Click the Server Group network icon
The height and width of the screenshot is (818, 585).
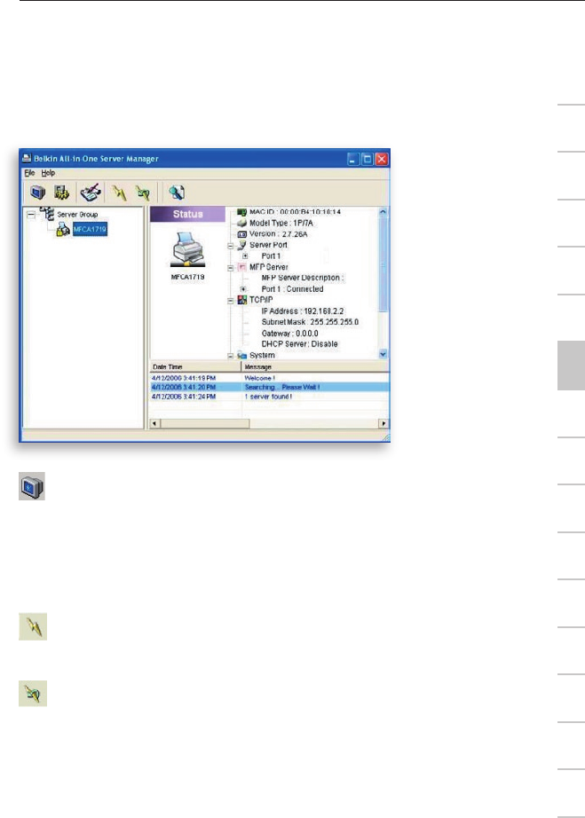click(47, 213)
